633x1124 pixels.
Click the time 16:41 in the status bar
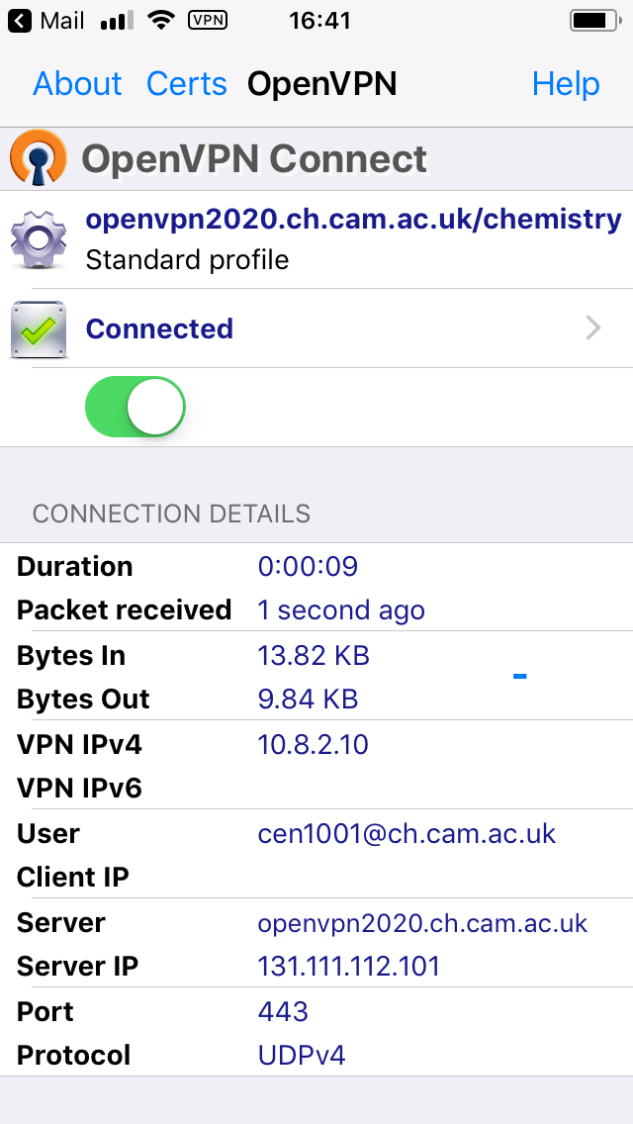tap(319, 19)
